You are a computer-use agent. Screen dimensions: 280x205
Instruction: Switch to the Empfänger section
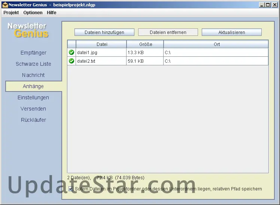point(33,53)
